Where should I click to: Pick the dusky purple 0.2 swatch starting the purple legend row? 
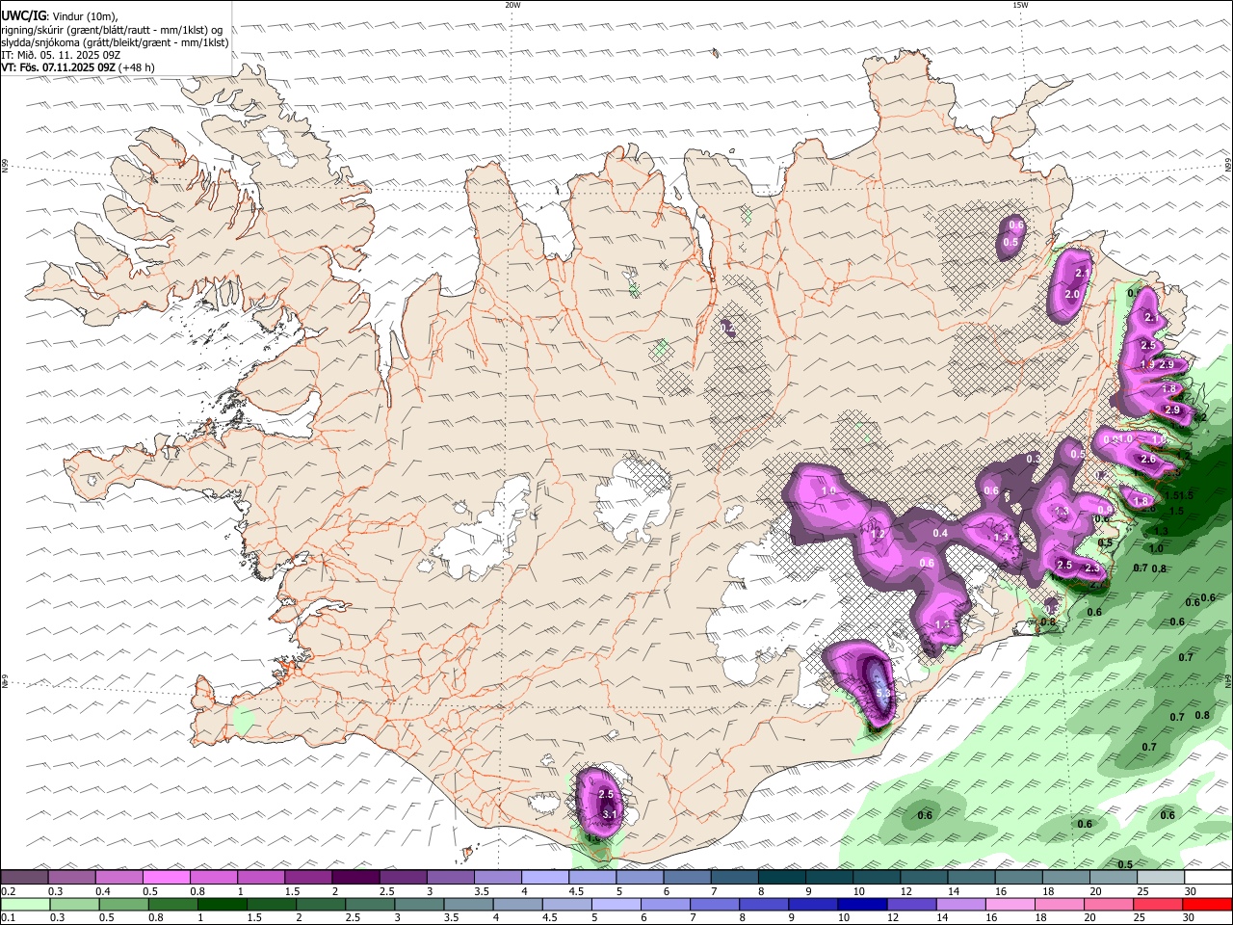(x=24, y=877)
